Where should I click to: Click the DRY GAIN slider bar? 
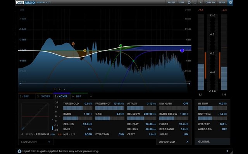[174, 108]
